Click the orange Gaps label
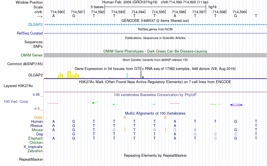This screenshot has height=166, width=267. point(38,117)
